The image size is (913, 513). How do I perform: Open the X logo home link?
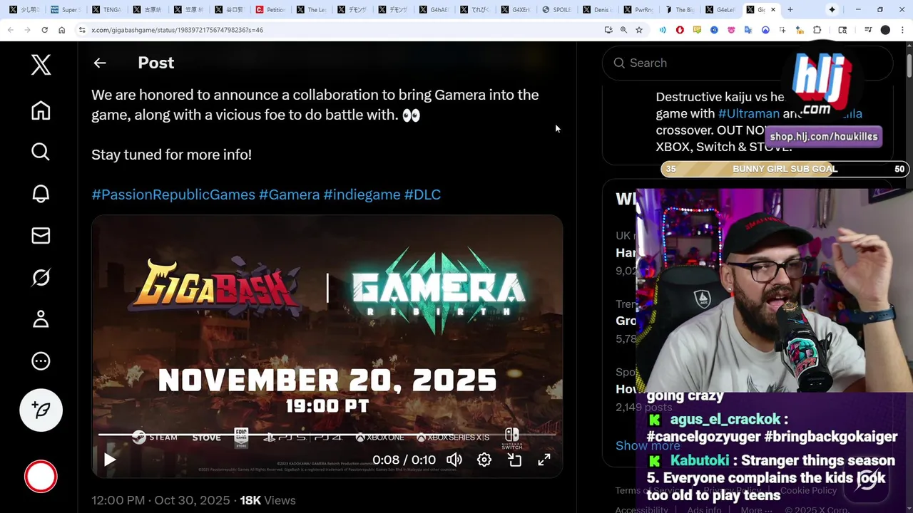(41, 65)
